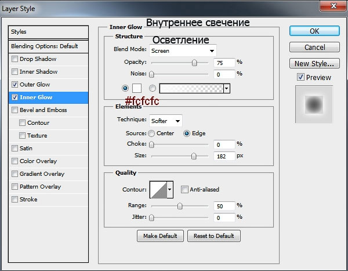Image resolution: width=348 pixels, height=271 pixels.
Task: Click the Reset to Default button
Action: coord(214,236)
